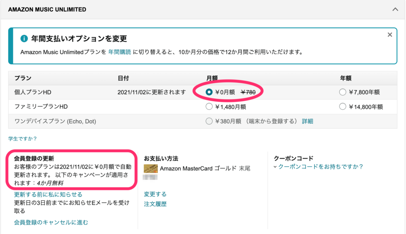Click the 4か月無料 campaign text
Screen dimensions: 406x234
click(x=50, y=183)
